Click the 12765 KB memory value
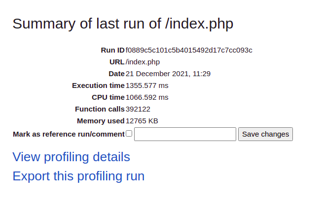The height and width of the screenshot is (200, 322). point(142,121)
